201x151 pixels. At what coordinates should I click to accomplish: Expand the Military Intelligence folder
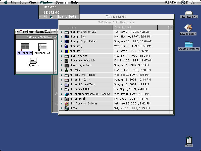tap(62, 75)
